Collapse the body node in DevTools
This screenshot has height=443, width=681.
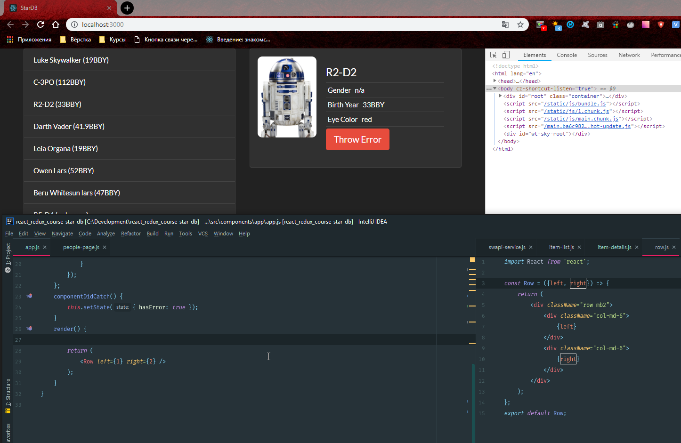point(495,88)
